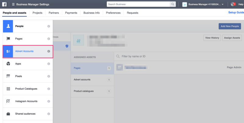Viewport: 244px width, 123px height.
Task: Show info for People item
Action: click(x=49, y=26)
